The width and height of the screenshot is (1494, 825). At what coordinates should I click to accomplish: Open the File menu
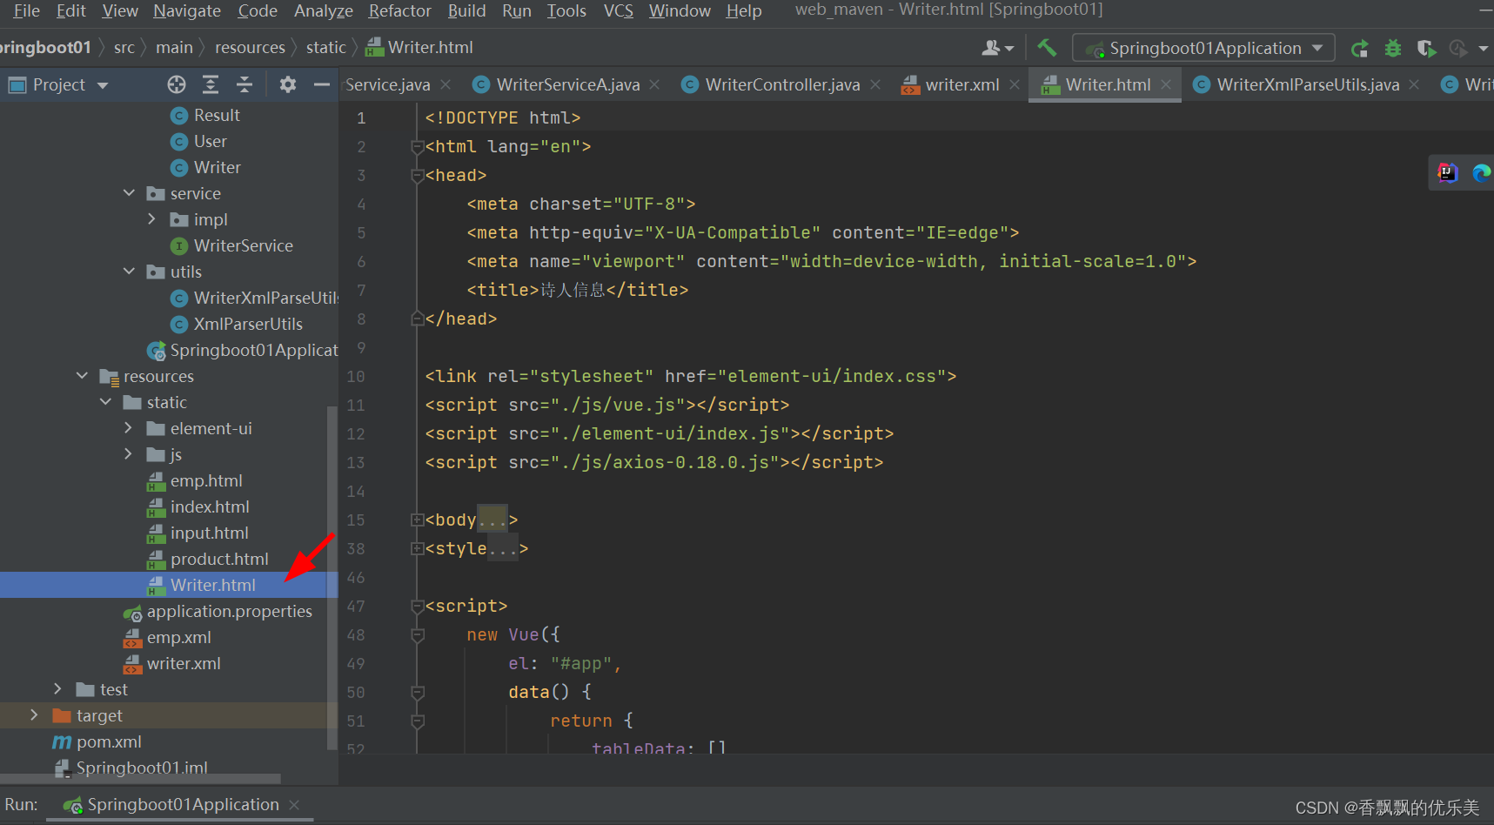pyautogui.click(x=26, y=10)
